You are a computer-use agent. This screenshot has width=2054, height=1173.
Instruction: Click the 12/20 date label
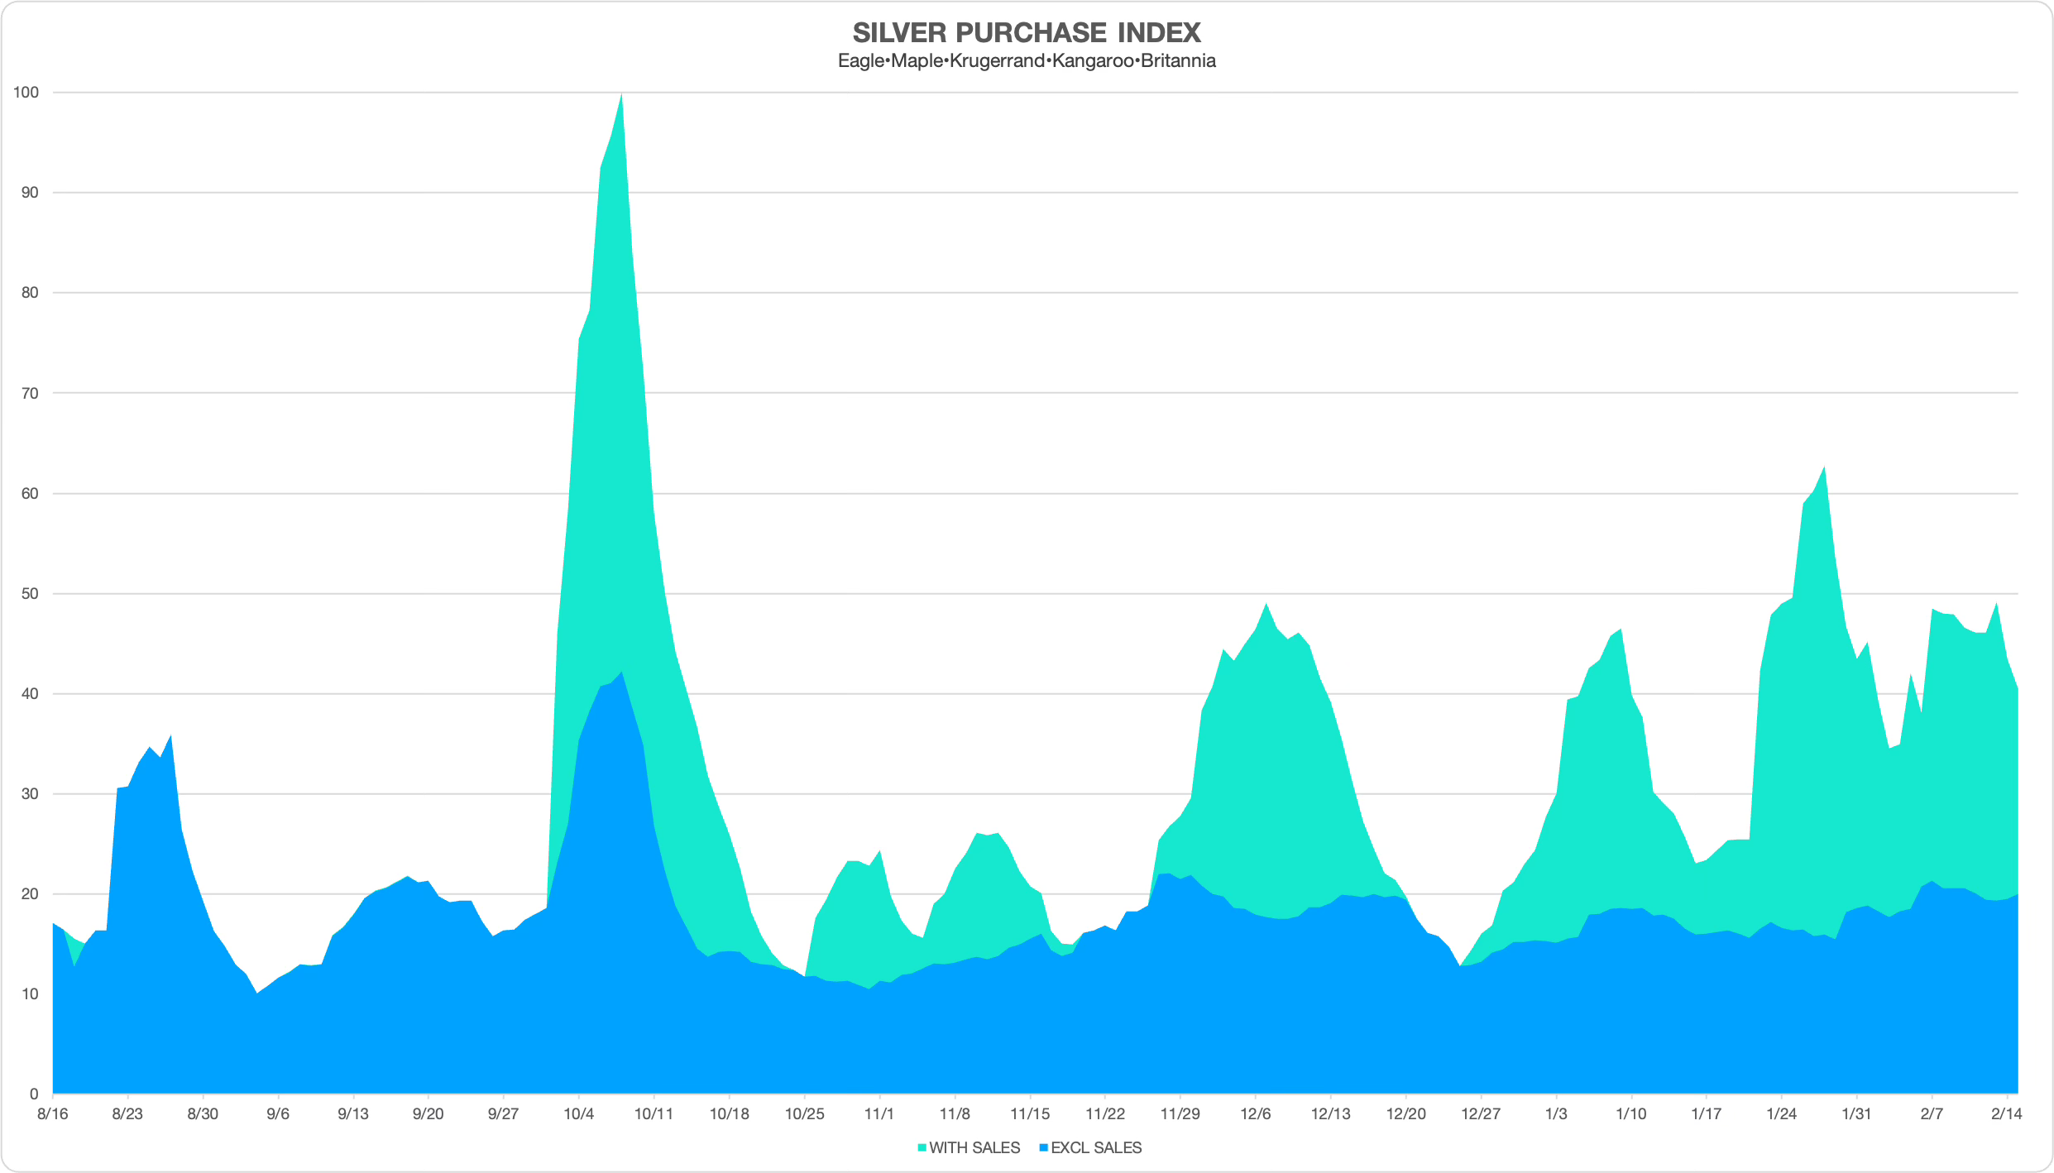(1405, 1113)
